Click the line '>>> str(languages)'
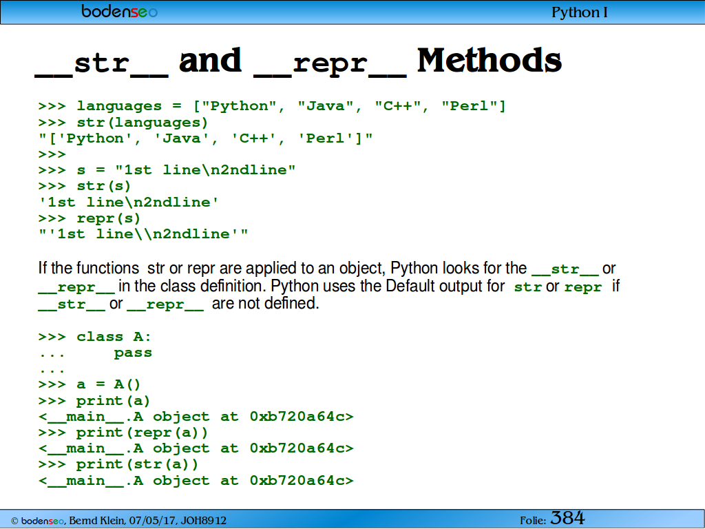The height and width of the screenshot is (529, 705). (123, 123)
